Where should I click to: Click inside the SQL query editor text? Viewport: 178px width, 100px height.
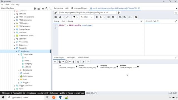[76, 25]
